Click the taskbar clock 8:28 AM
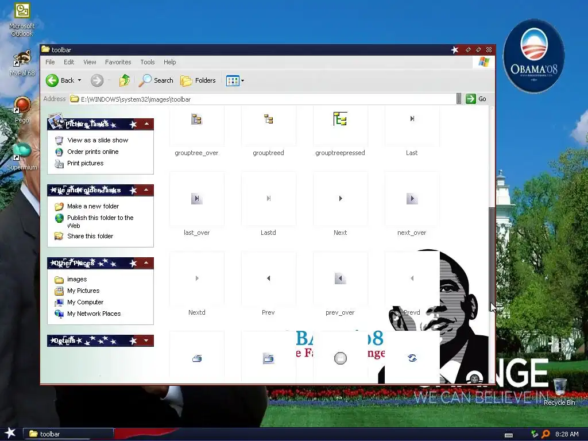The height and width of the screenshot is (441, 588). coord(567,434)
